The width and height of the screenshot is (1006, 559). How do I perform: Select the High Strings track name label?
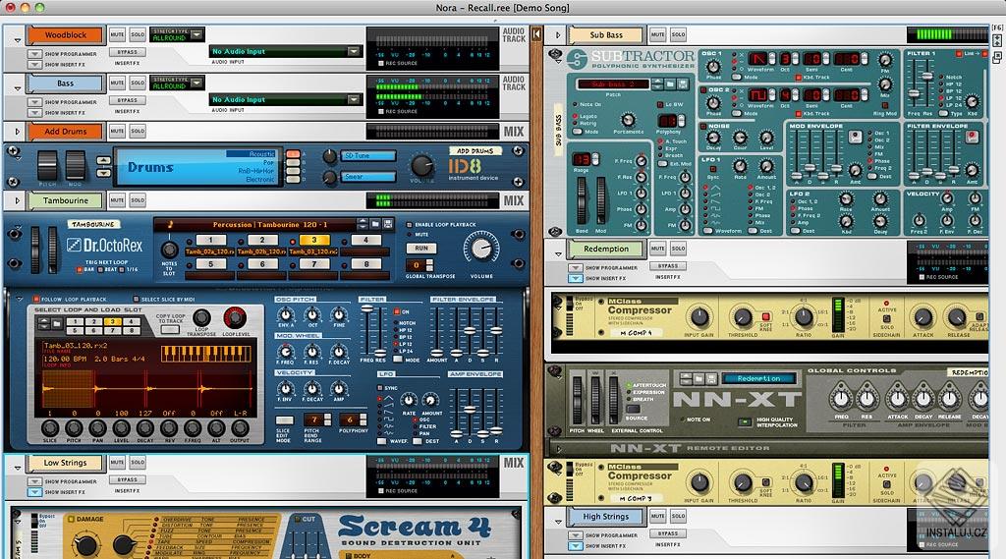605,516
